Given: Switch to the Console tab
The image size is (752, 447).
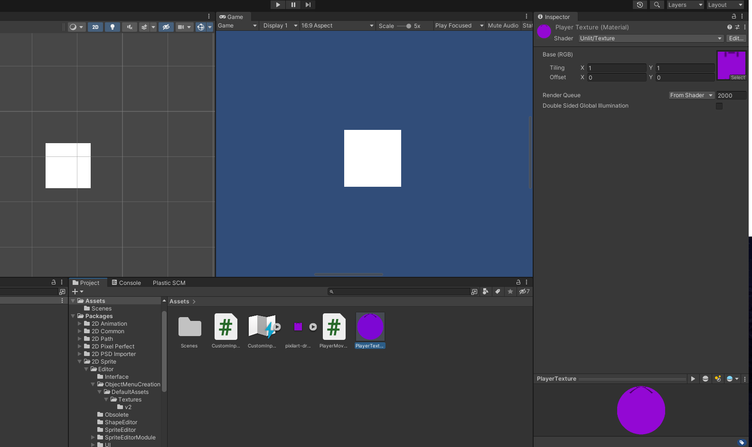Looking at the screenshot, I should (x=126, y=283).
